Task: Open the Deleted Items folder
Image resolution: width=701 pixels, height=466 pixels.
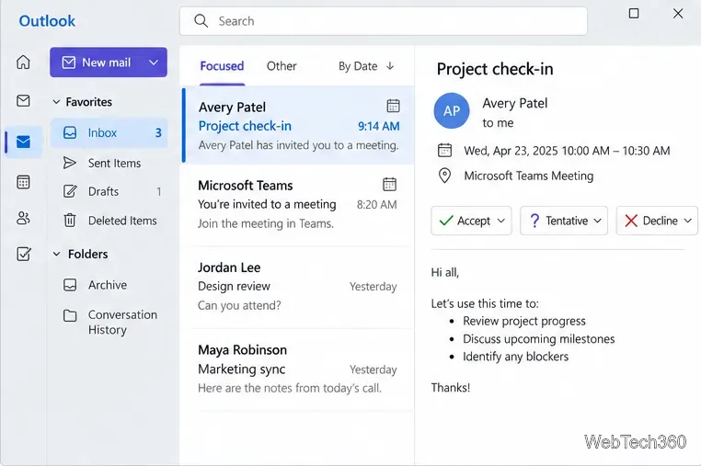Action: pos(109,221)
